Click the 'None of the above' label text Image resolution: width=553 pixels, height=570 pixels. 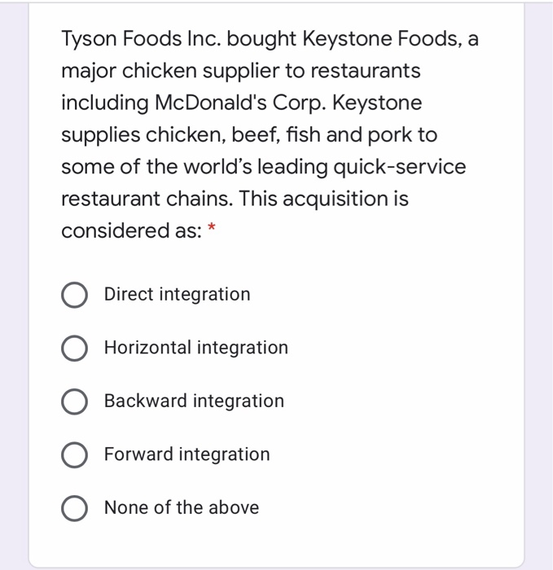pos(182,507)
